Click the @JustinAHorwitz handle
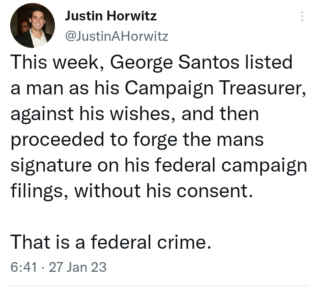The height and width of the screenshot is (290, 319). coord(117,36)
